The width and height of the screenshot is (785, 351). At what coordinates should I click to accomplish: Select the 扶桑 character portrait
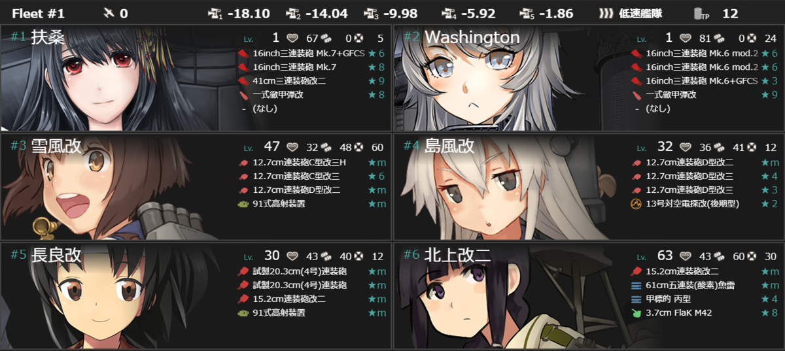click(x=118, y=77)
